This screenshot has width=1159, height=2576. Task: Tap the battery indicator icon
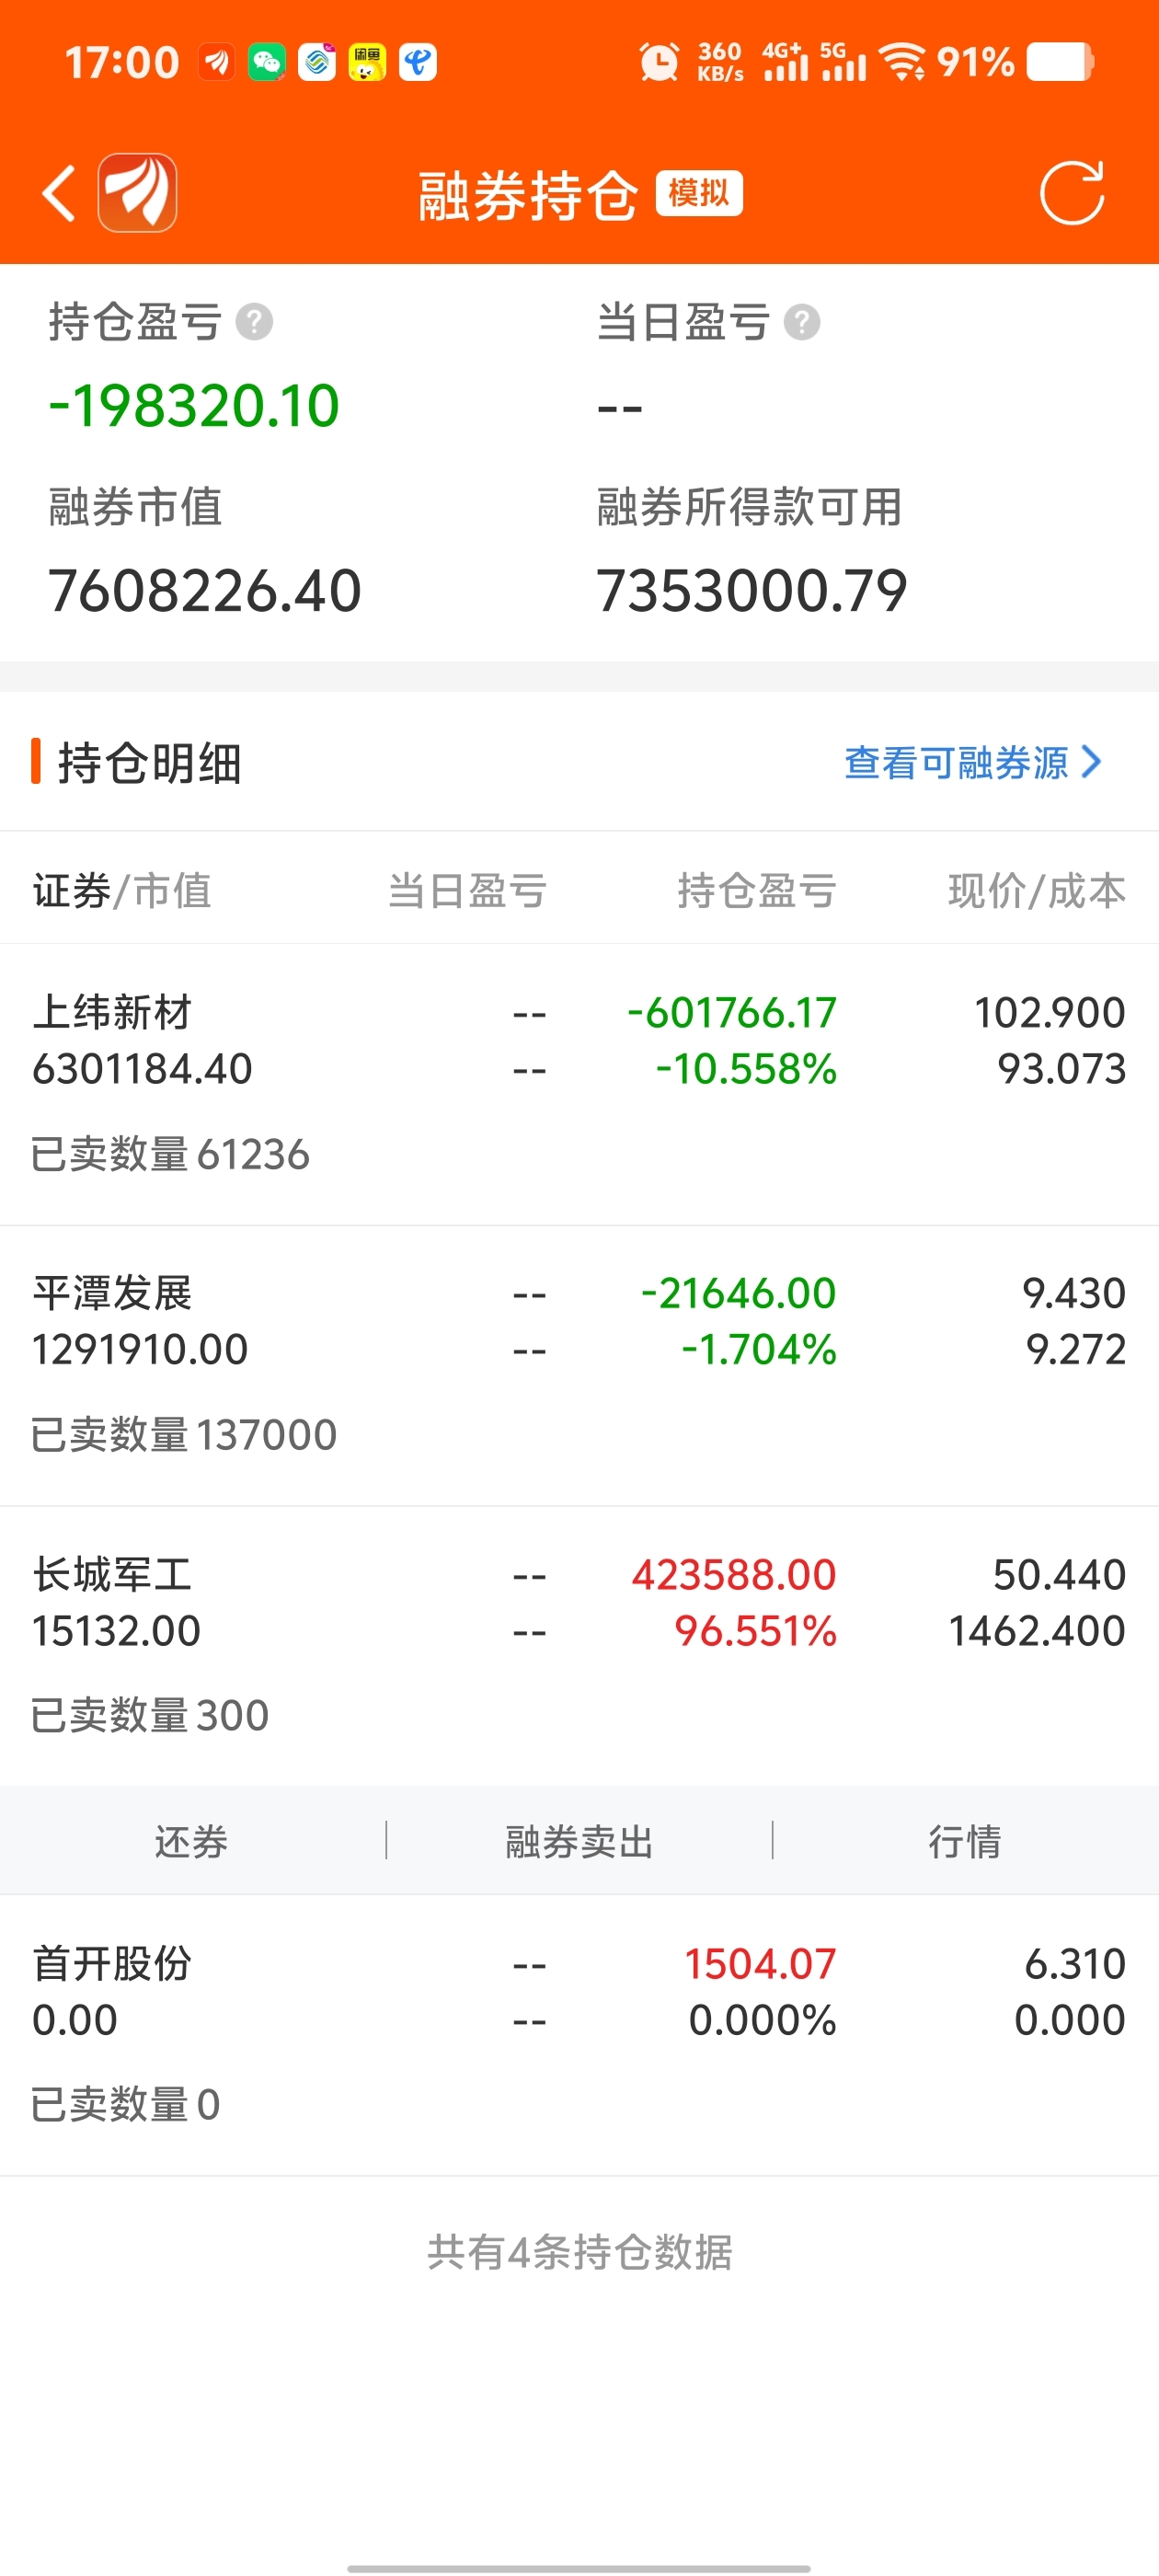pyautogui.click(x=1060, y=62)
